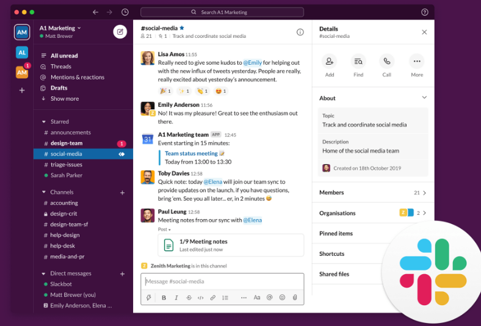The width and height of the screenshot is (481, 326).
Task: Click the Find icon in Details
Action: point(358,61)
